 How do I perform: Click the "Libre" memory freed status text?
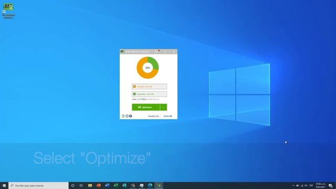146,99
